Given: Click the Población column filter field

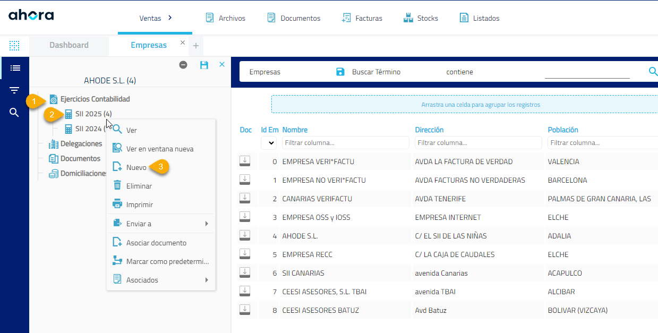Looking at the screenshot, I should point(603,142).
